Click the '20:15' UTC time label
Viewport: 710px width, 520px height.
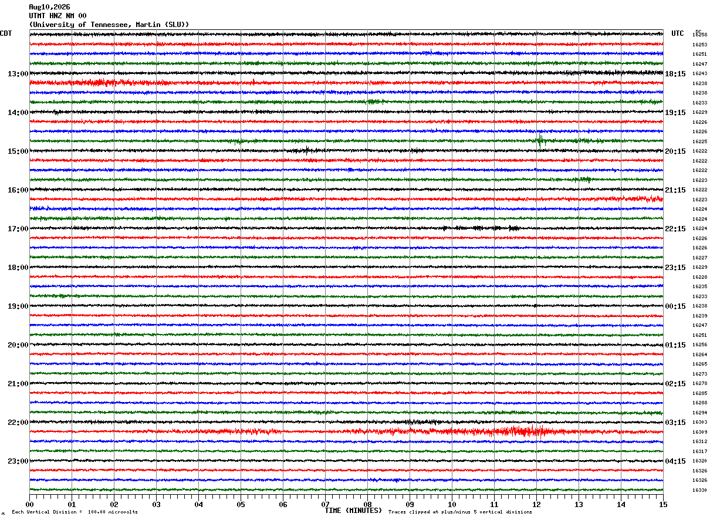(675, 151)
